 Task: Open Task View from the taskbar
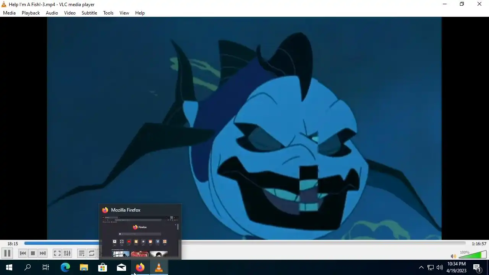46,267
